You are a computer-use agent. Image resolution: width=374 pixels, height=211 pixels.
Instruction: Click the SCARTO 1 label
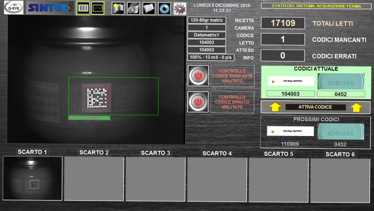[x=32, y=152]
